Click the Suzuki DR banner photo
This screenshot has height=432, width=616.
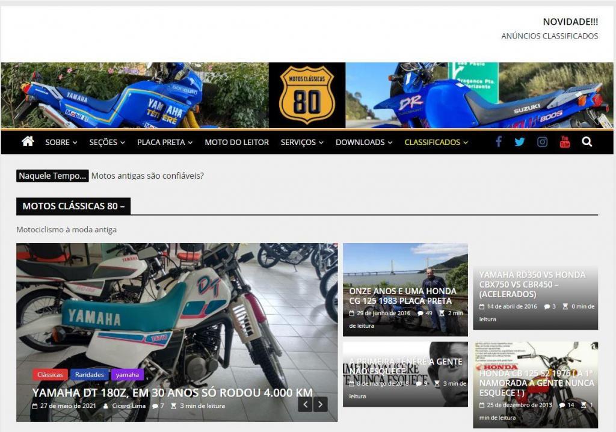pos(479,96)
